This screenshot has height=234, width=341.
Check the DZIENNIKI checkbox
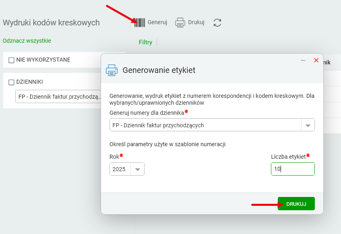pyautogui.click(x=11, y=82)
